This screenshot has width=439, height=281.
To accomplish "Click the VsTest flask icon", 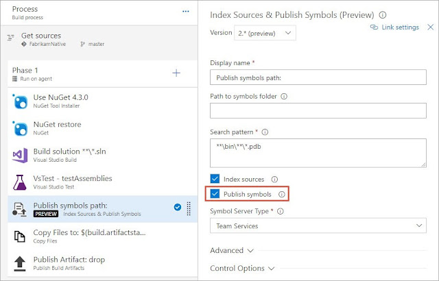I will [19, 182].
